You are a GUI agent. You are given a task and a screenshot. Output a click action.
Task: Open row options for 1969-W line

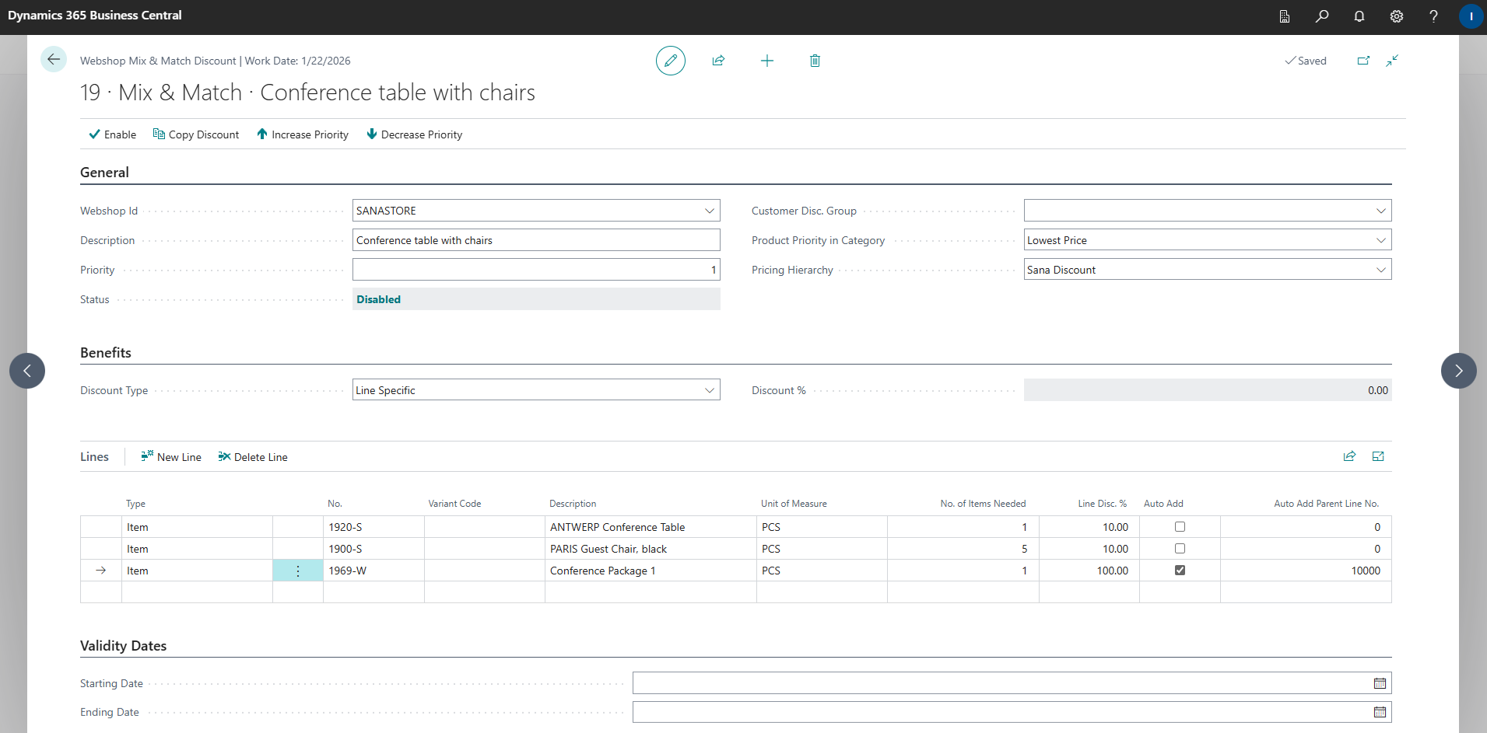(x=298, y=571)
